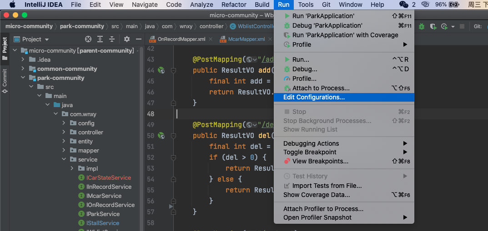
Task: Select Edit Configurations... in Run menu
Action: point(344,97)
